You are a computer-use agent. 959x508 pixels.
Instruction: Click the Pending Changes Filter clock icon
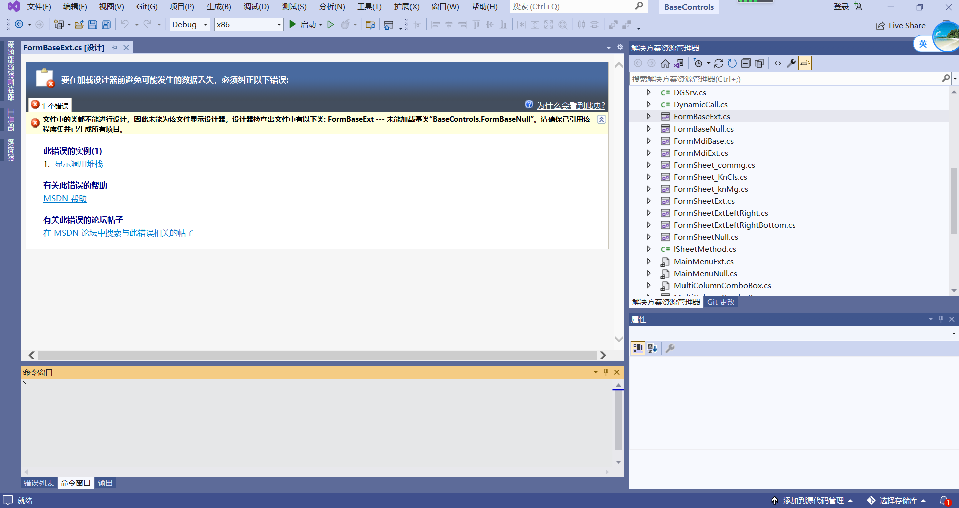coord(698,63)
